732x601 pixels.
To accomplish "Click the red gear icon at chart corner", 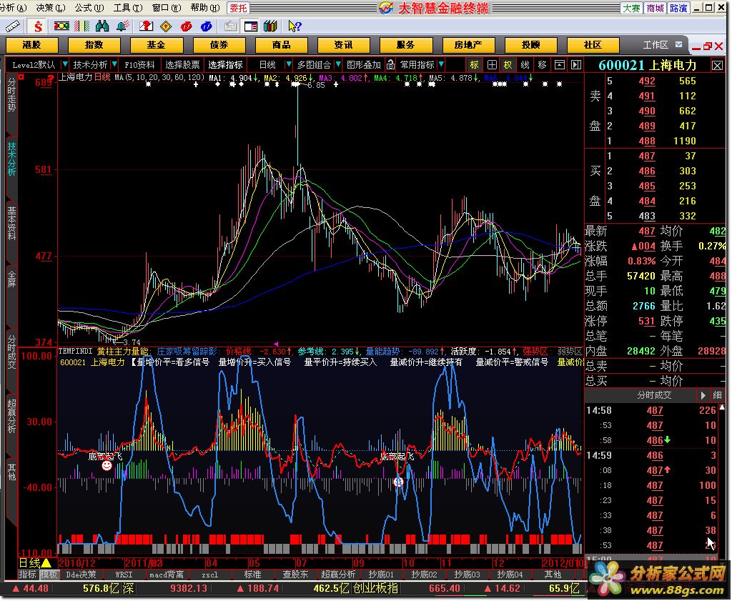I will [21, 77].
